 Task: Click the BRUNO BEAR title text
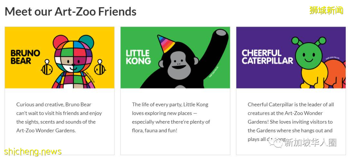point(25,57)
